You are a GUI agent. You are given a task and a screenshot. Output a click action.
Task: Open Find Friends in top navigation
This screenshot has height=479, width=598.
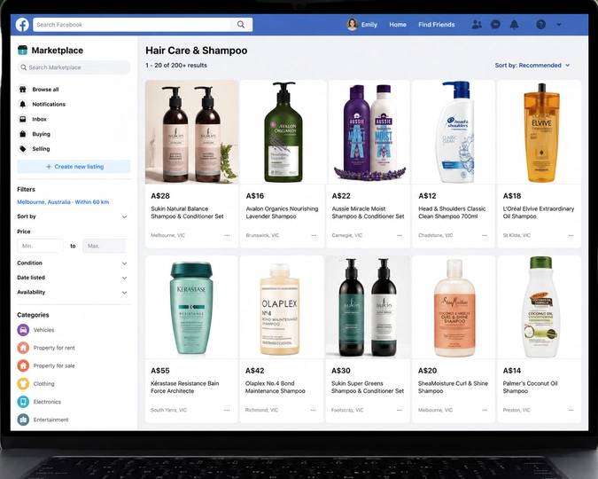(436, 25)
